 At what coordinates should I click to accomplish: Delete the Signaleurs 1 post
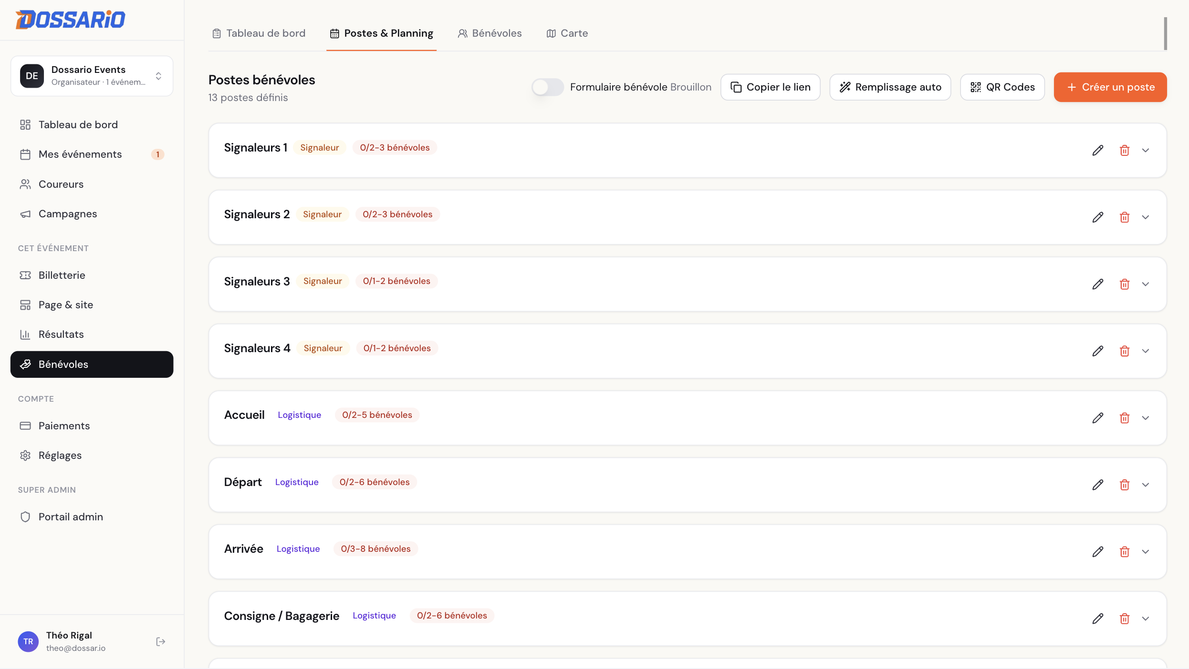point(1125,151)
